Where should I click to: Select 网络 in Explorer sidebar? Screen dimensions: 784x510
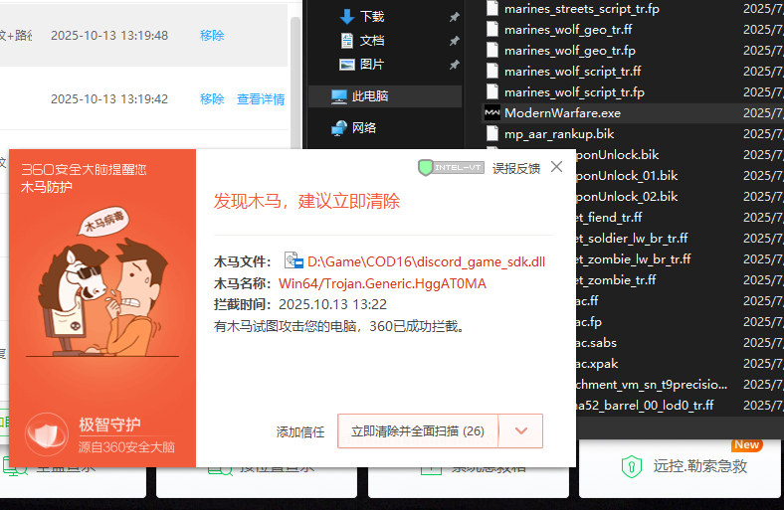coord(364,128)
